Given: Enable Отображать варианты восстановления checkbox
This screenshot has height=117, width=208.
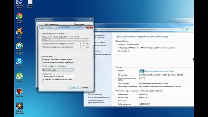Looking at the screenshot, I should click(x=43, y=47).
